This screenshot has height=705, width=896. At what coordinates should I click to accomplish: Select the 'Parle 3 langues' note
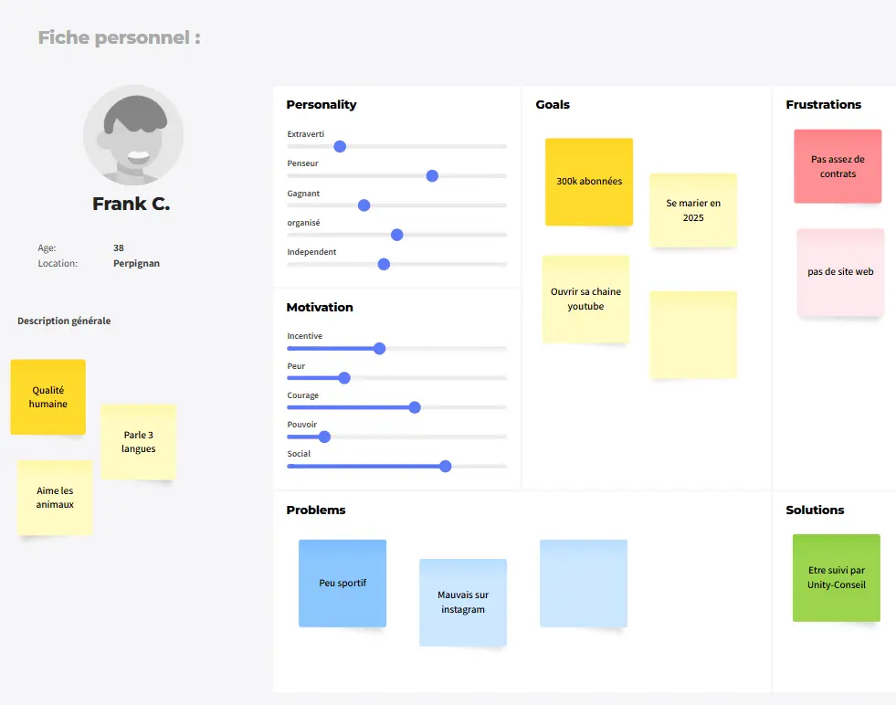point(139,442)
